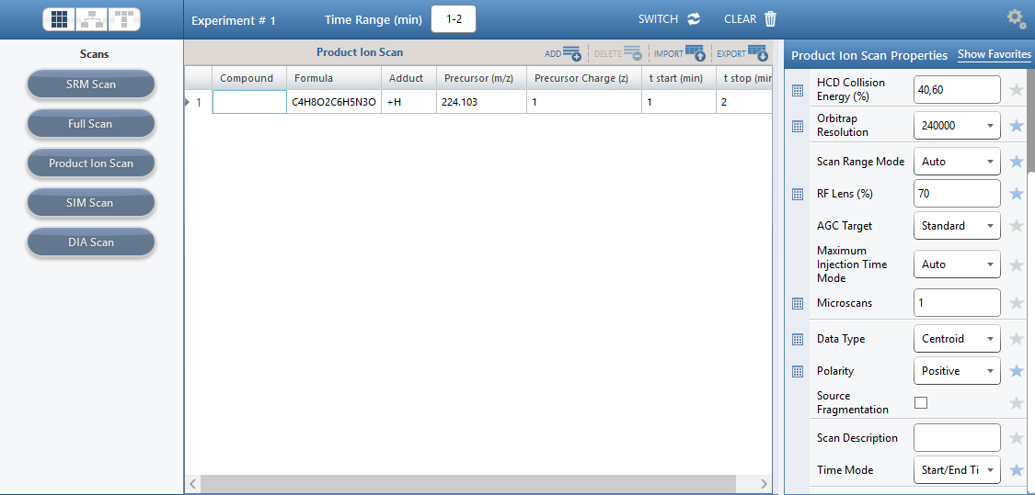The width and height of the screenshot is (1035, 495).
Task: Click EXPORT table icon
Action: 757,53
